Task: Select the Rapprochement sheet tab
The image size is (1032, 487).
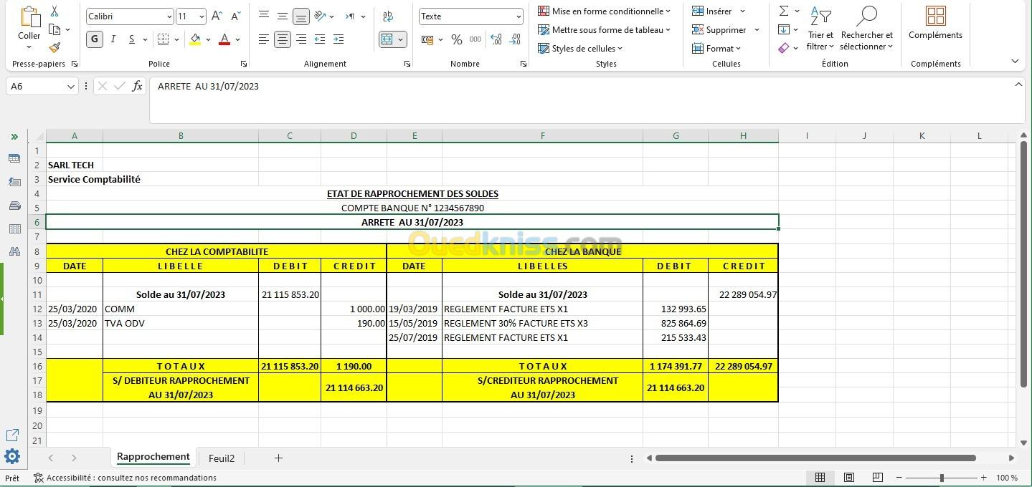Action: (153, 457)
